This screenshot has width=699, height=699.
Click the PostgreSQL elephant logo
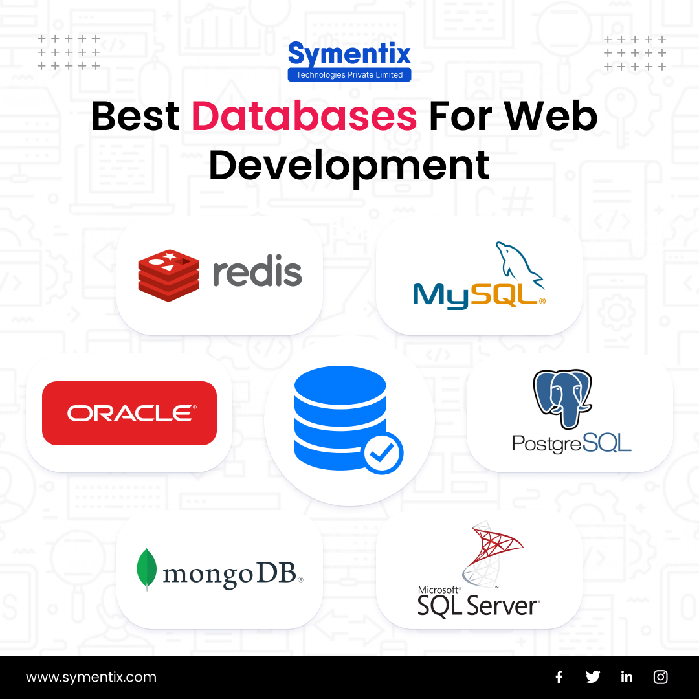(562, 399)
